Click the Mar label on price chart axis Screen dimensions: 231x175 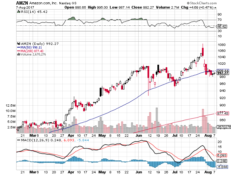point(33,135)
